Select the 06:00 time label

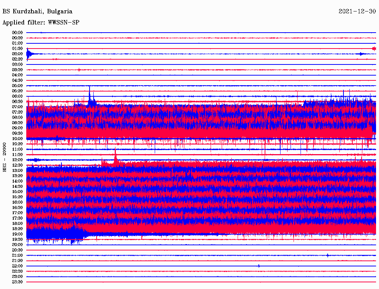tap(17, 96)
